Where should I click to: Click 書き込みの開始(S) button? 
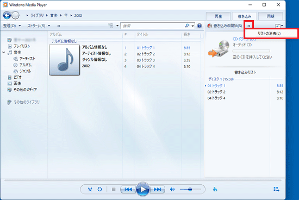point(228,26)
